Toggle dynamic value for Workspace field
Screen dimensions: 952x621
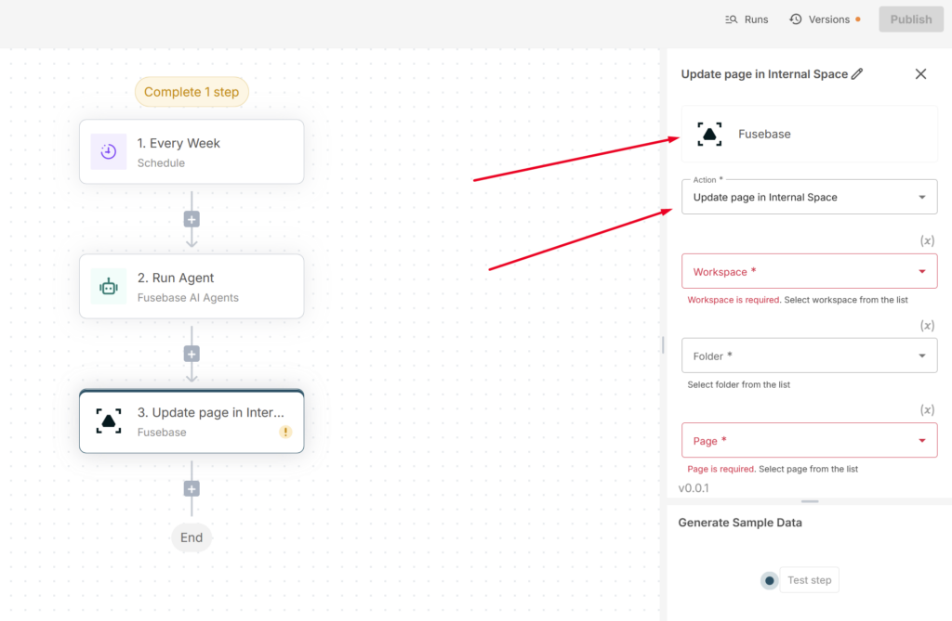927,240
